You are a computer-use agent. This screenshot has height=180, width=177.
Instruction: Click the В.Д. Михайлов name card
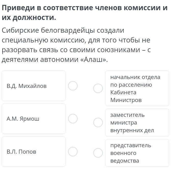click(x=34, y=86)
